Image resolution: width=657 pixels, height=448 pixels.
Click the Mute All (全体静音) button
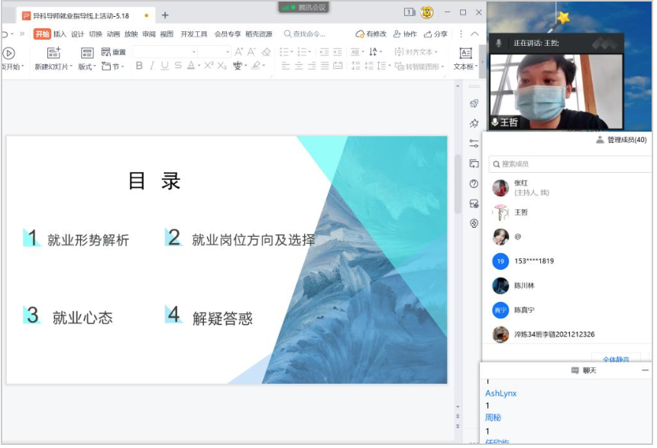[614, 359]
